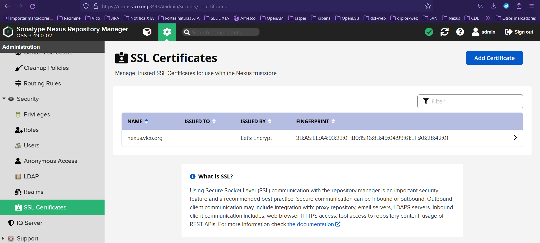Open browser extensions puzzle icon
The height and width of the screenshot is (243, 540).
[x=519, y=6]
